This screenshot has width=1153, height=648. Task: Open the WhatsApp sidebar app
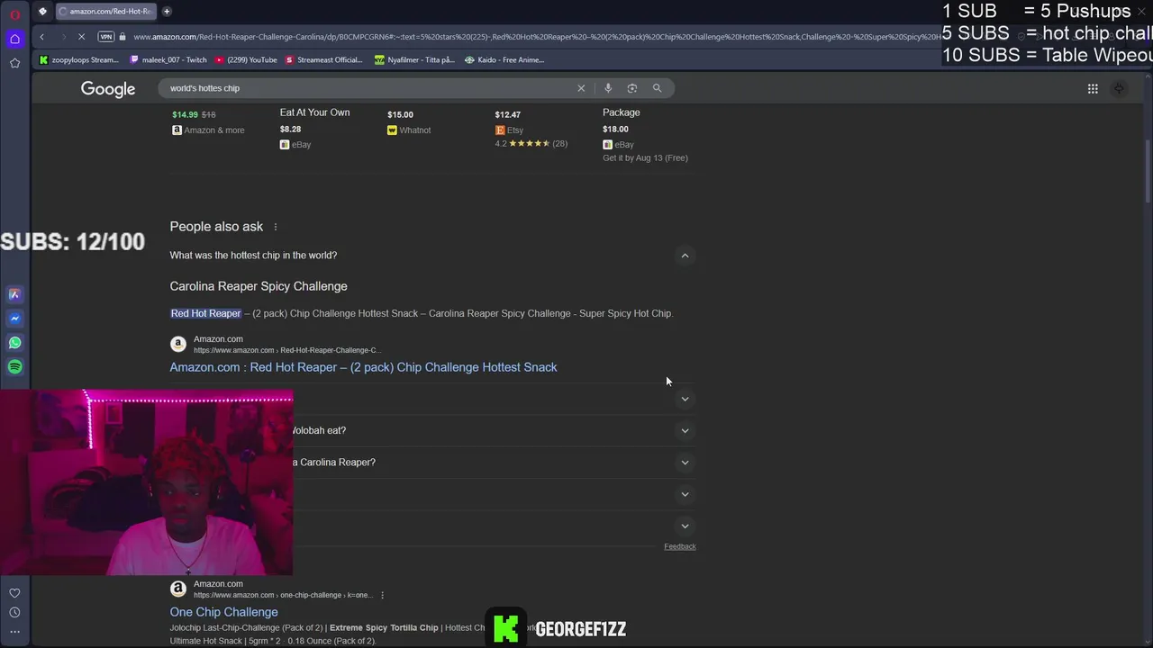(x=14, y=343)
